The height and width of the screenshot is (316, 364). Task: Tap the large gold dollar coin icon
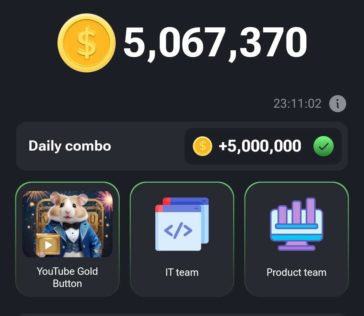click(x=87, y=43)
